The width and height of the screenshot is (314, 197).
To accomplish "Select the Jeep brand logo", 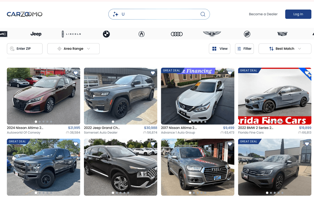I will click(36, 34).
